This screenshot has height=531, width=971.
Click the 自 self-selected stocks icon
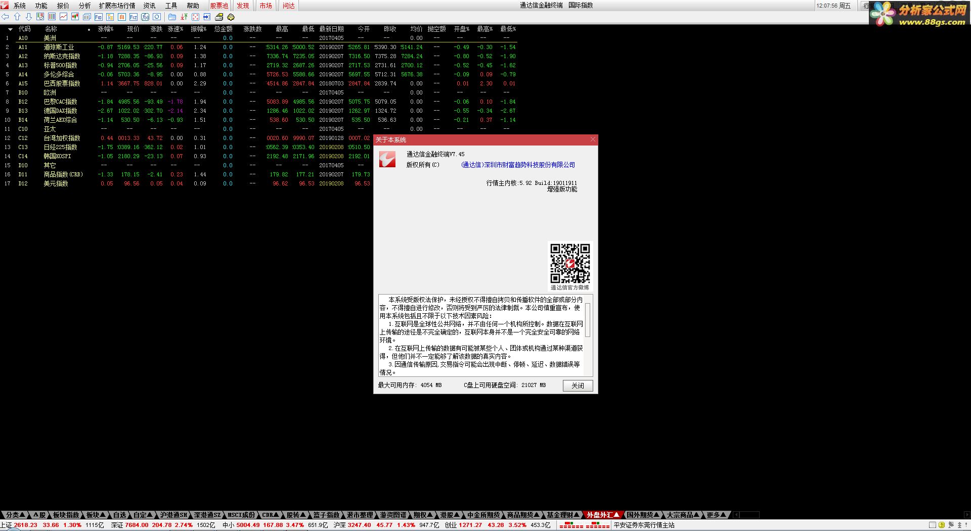point(122,17)
